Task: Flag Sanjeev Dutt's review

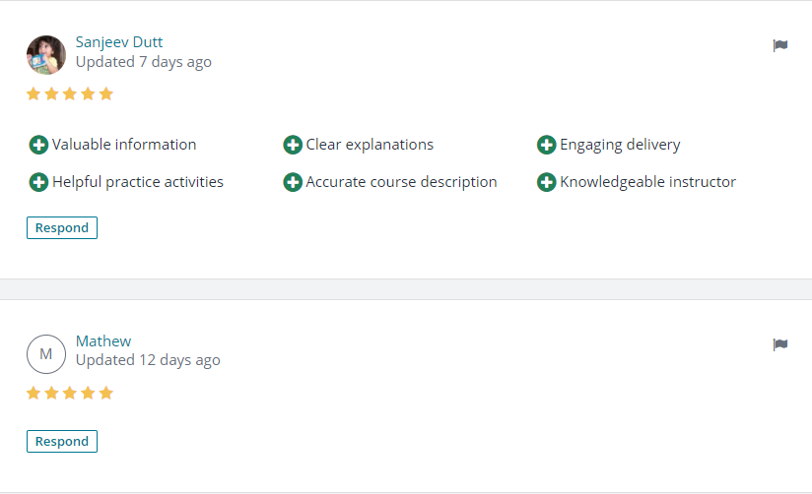Action: pos(779,45)
